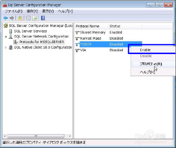
Task: Select SQL Server Services in tree
Action: click(31, 31)
